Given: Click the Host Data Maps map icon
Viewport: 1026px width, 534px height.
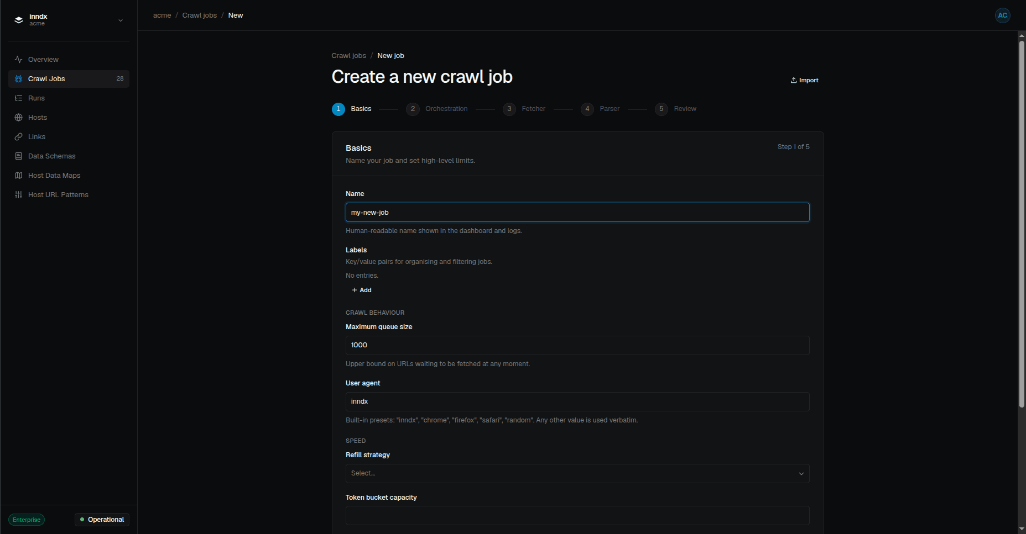Looking at the screenshot, I should point(18,176).
